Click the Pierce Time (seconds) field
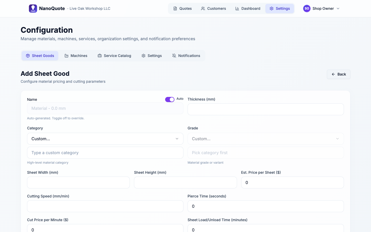The width and height of the screenshot is (371, 232). coord(265,206)
